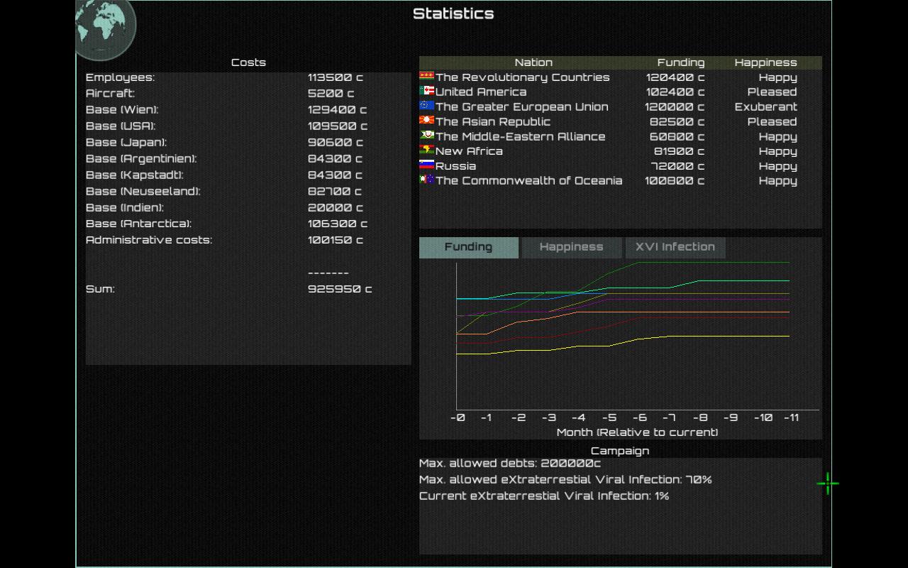908x568 pixels.
Task: Click the Costs panel heading
Action: pos(248,62)
